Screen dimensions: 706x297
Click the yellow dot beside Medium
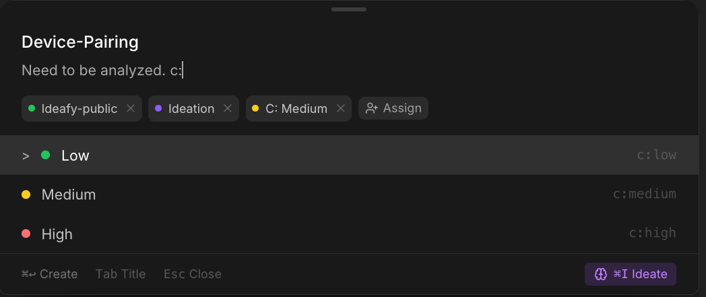tap(26, 195)
